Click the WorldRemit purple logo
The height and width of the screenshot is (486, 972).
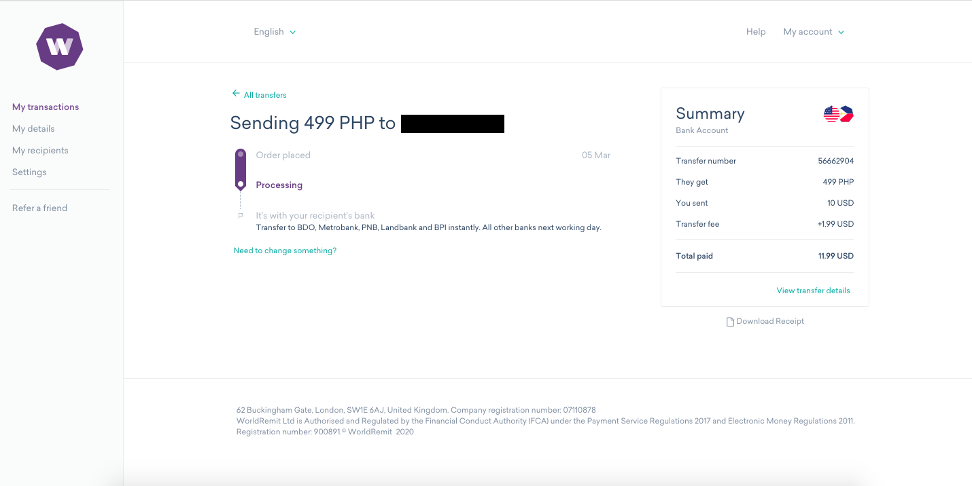60,47
